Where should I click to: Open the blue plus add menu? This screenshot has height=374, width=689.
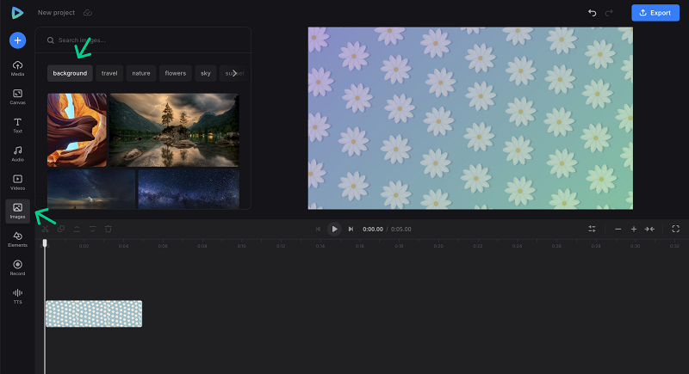tap(17, 40)
